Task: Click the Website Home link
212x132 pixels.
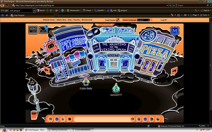Action: pyautogui.click(x=49, y=20)
